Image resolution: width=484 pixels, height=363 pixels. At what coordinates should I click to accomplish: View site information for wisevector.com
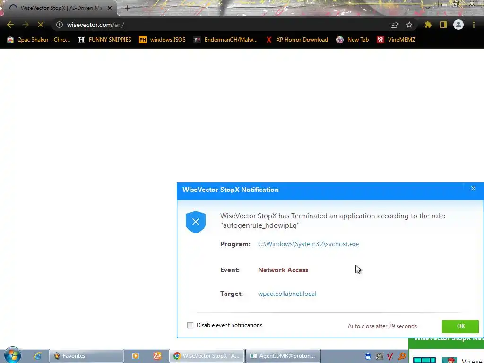click(59, 25)
